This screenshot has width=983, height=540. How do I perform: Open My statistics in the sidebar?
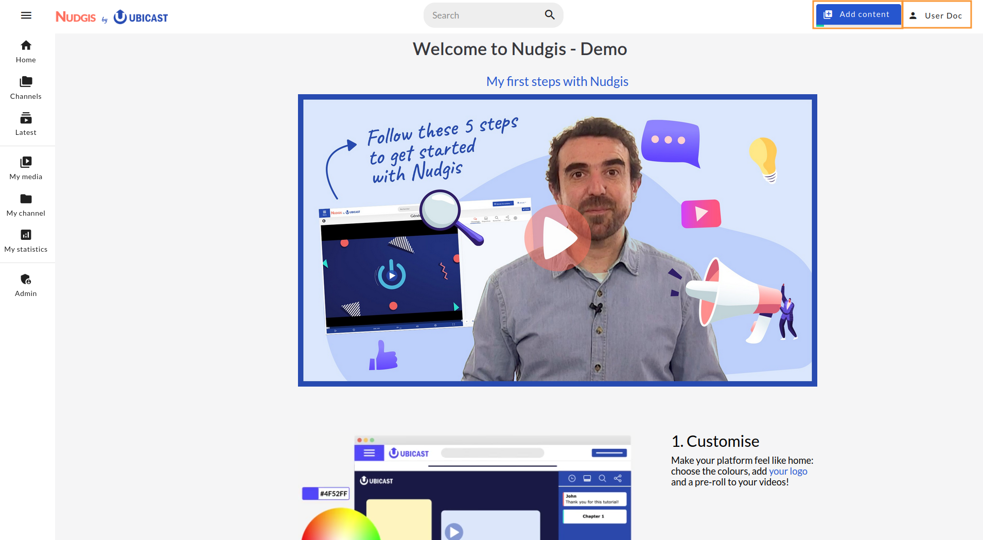26,241
